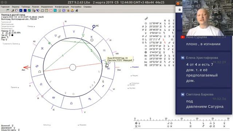This screenshot has width=233, height=131.
Task: Click the MC marker on the chart
Action: click(94, 27)
